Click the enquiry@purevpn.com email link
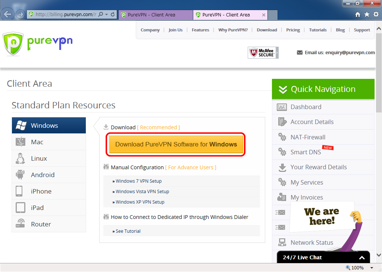 point(350,52)
